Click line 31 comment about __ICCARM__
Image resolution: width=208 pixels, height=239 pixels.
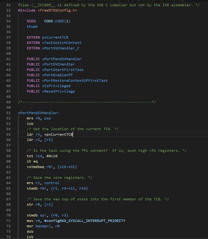(109, 5)
